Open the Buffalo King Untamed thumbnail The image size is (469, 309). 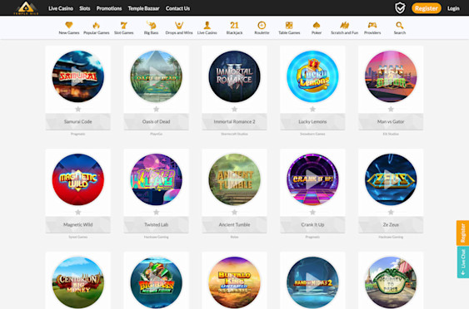pyautogui.click(x=235, y=282)
